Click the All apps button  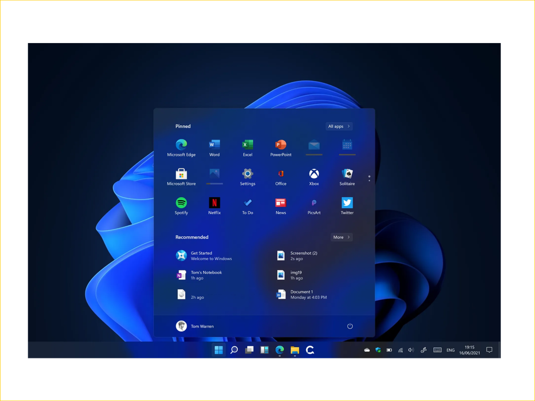(x=339, y=126)
